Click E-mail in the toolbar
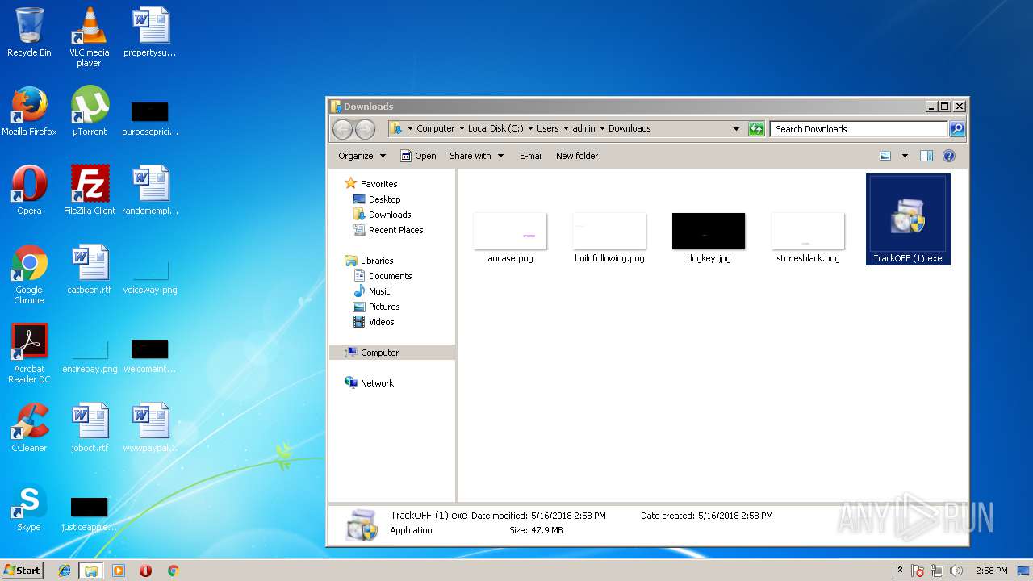This screenshot has width=1033, height=581. (x=531, y=156)
